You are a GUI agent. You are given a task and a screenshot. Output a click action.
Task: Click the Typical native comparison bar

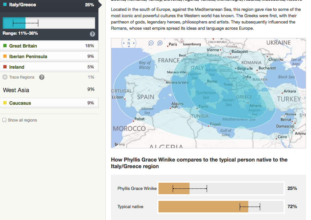[221, 207]
